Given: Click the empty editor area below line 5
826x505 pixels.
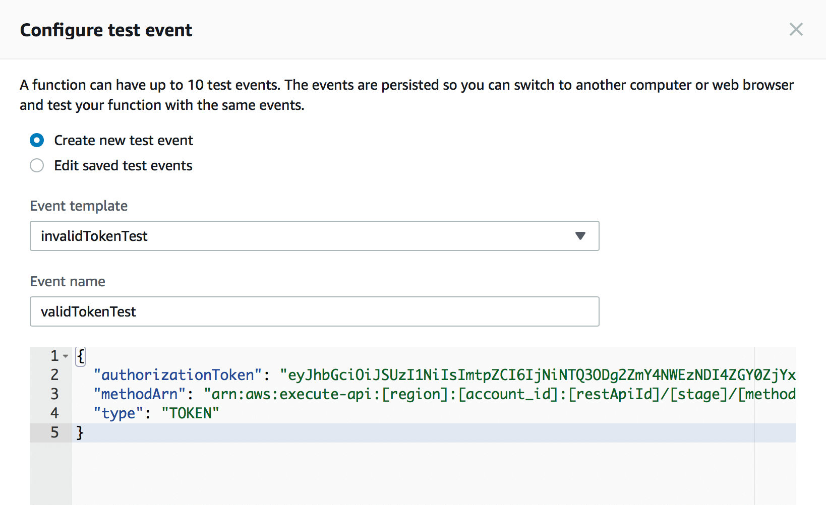Looking at the screenshot, I should click(403, 474).
